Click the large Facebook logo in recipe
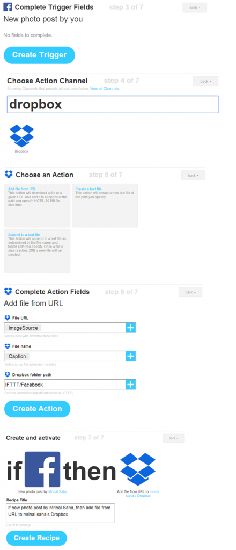236x550 pixels. pos(42,469)
